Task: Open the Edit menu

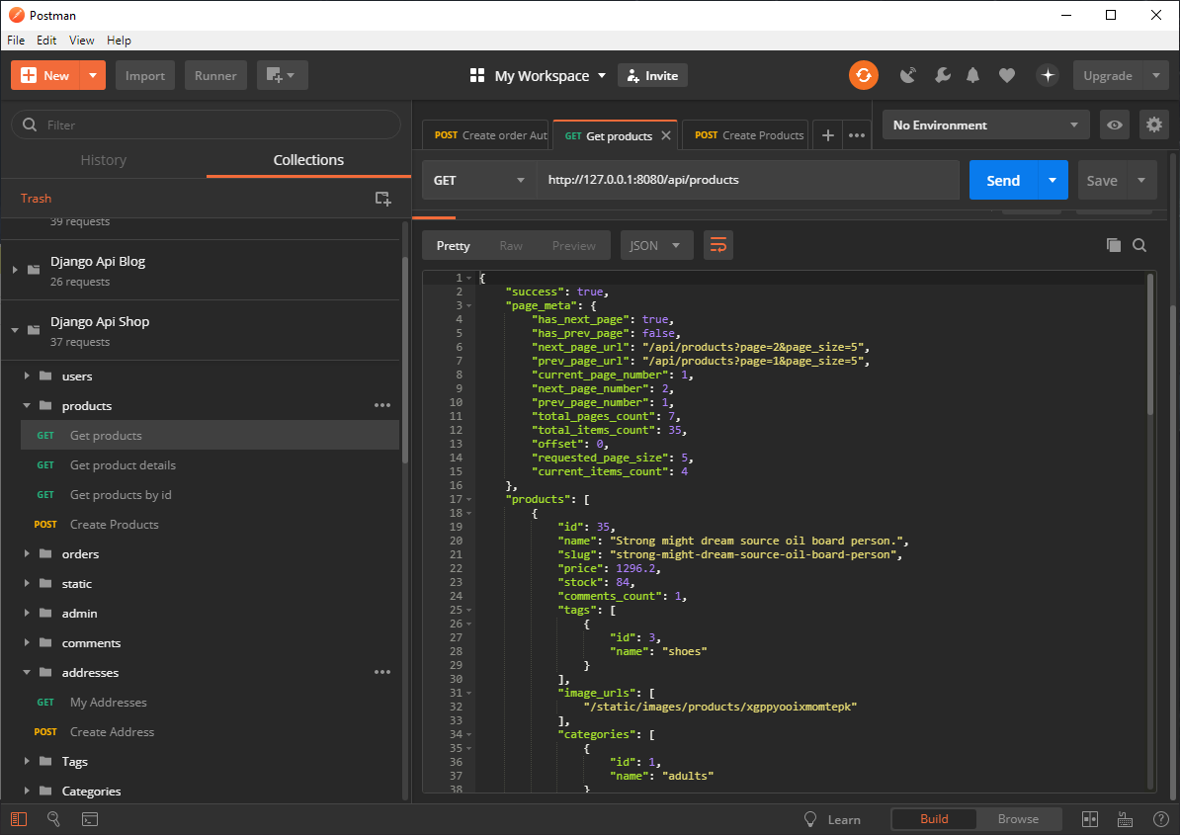Action: pos(46,40)
